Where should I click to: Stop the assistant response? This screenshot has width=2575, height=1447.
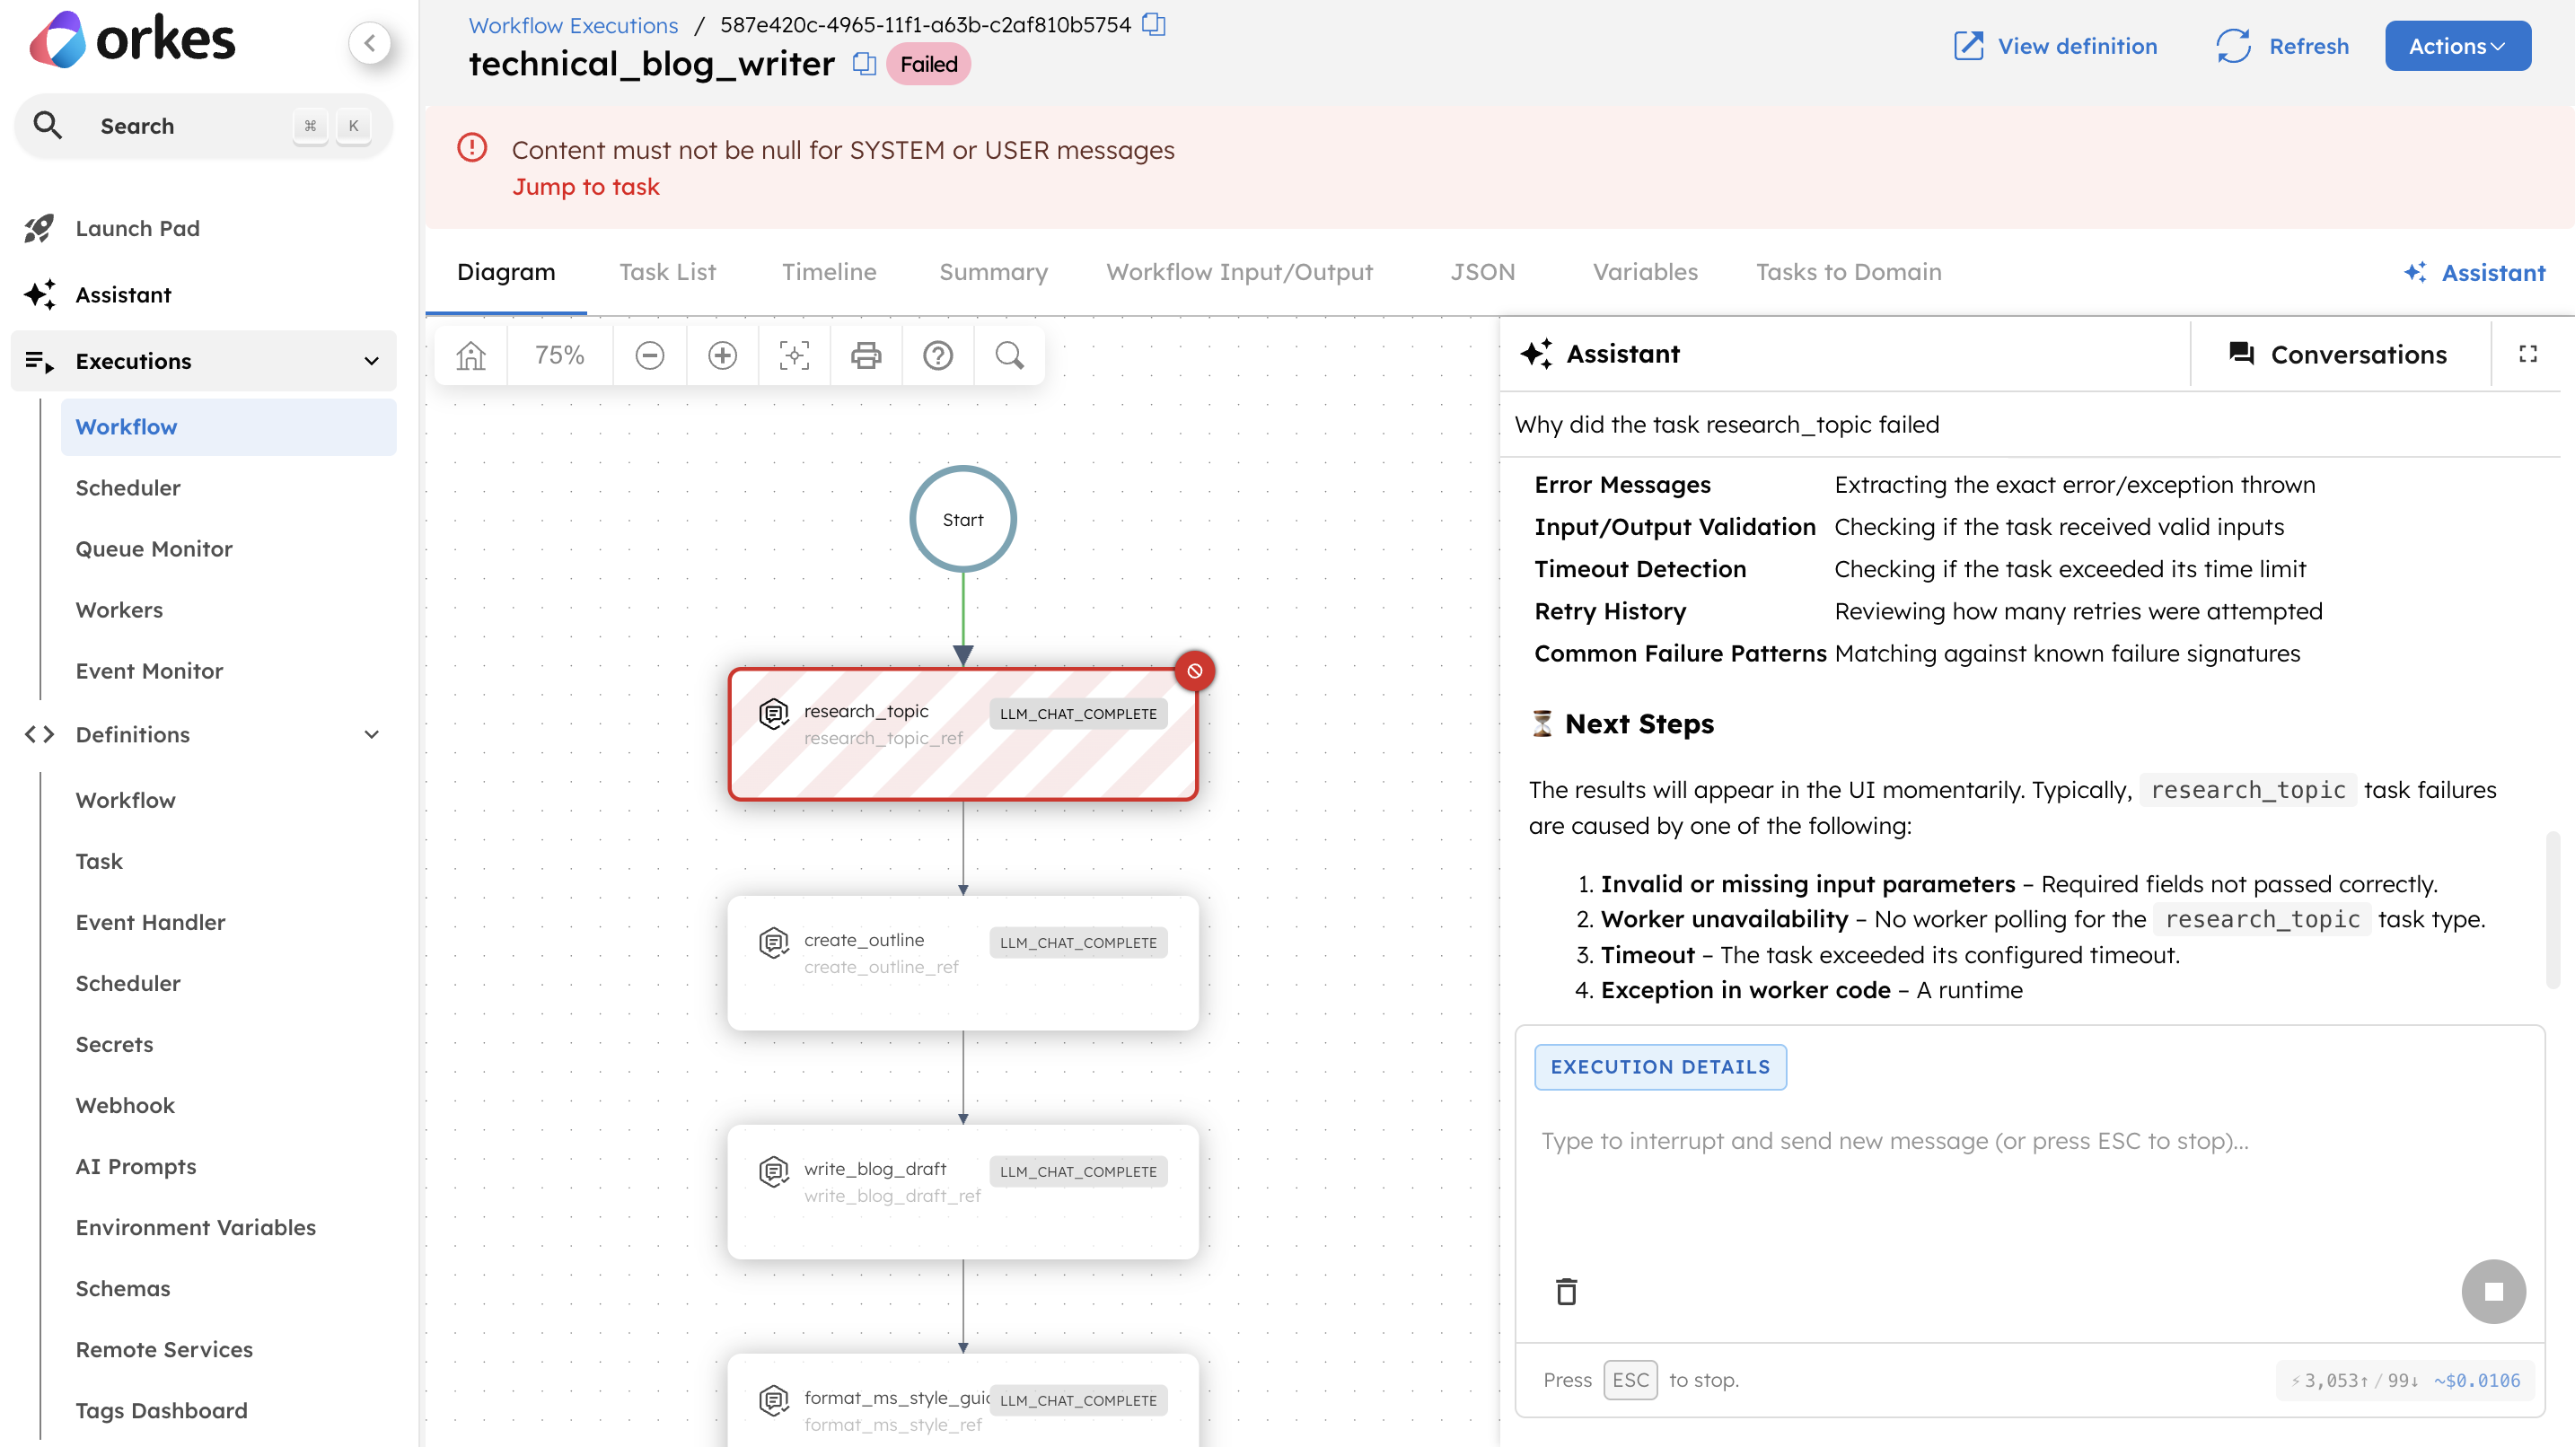pyautogui.click(x=2493, y=1291)
